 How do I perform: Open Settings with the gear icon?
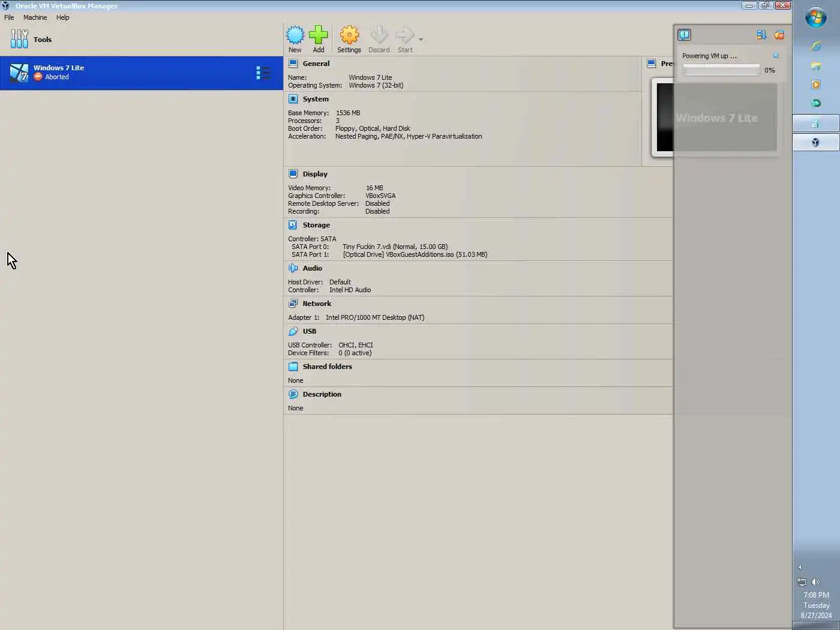click(x=349, y=35)
